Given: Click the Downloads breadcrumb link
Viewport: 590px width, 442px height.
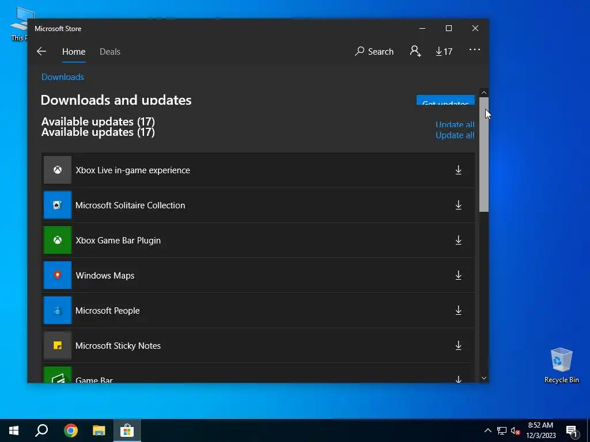Looking at the screenshot, I should click(63, 77).
